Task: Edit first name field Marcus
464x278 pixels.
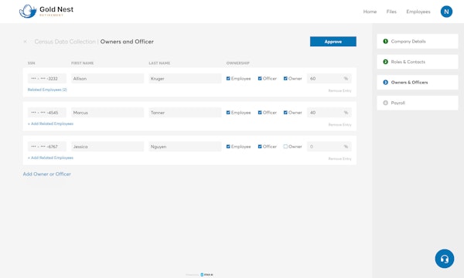Action: pyautogui.click(x=107, y=113)
